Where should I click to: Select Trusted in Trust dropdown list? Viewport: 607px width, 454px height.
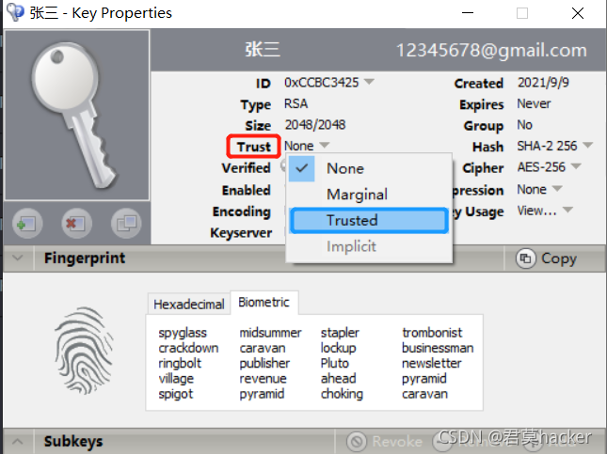369,221
